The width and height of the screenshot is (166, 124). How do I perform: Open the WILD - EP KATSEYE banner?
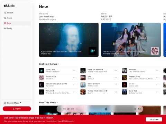coord(131,40)
